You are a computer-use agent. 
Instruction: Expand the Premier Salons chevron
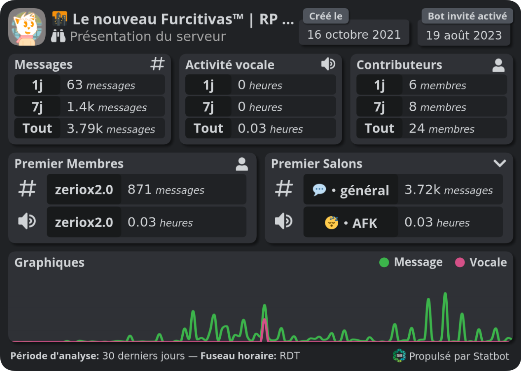click(500, 163)
